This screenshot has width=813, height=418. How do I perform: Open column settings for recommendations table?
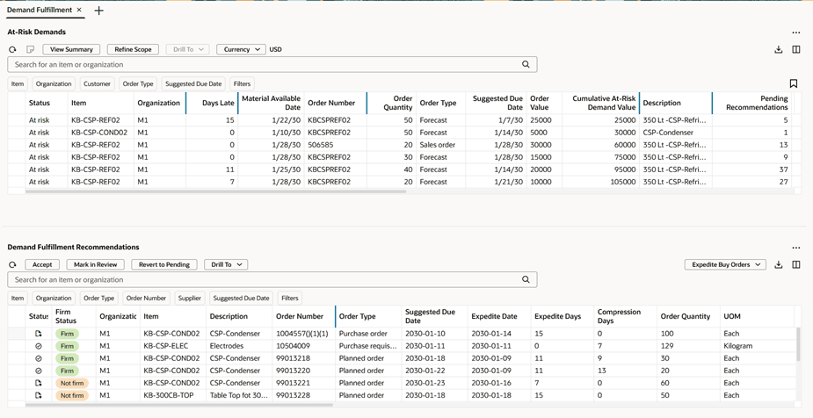(x=796, y=264)
